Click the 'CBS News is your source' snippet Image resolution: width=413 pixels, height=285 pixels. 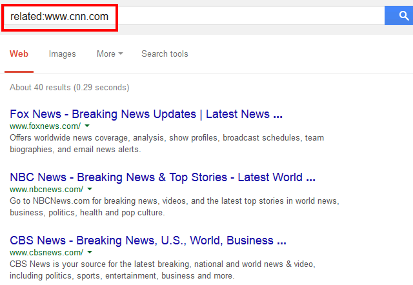tap(163, 270)
